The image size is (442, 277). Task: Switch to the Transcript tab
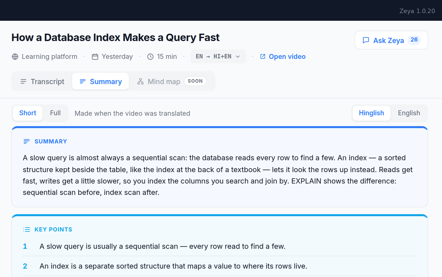42,81
